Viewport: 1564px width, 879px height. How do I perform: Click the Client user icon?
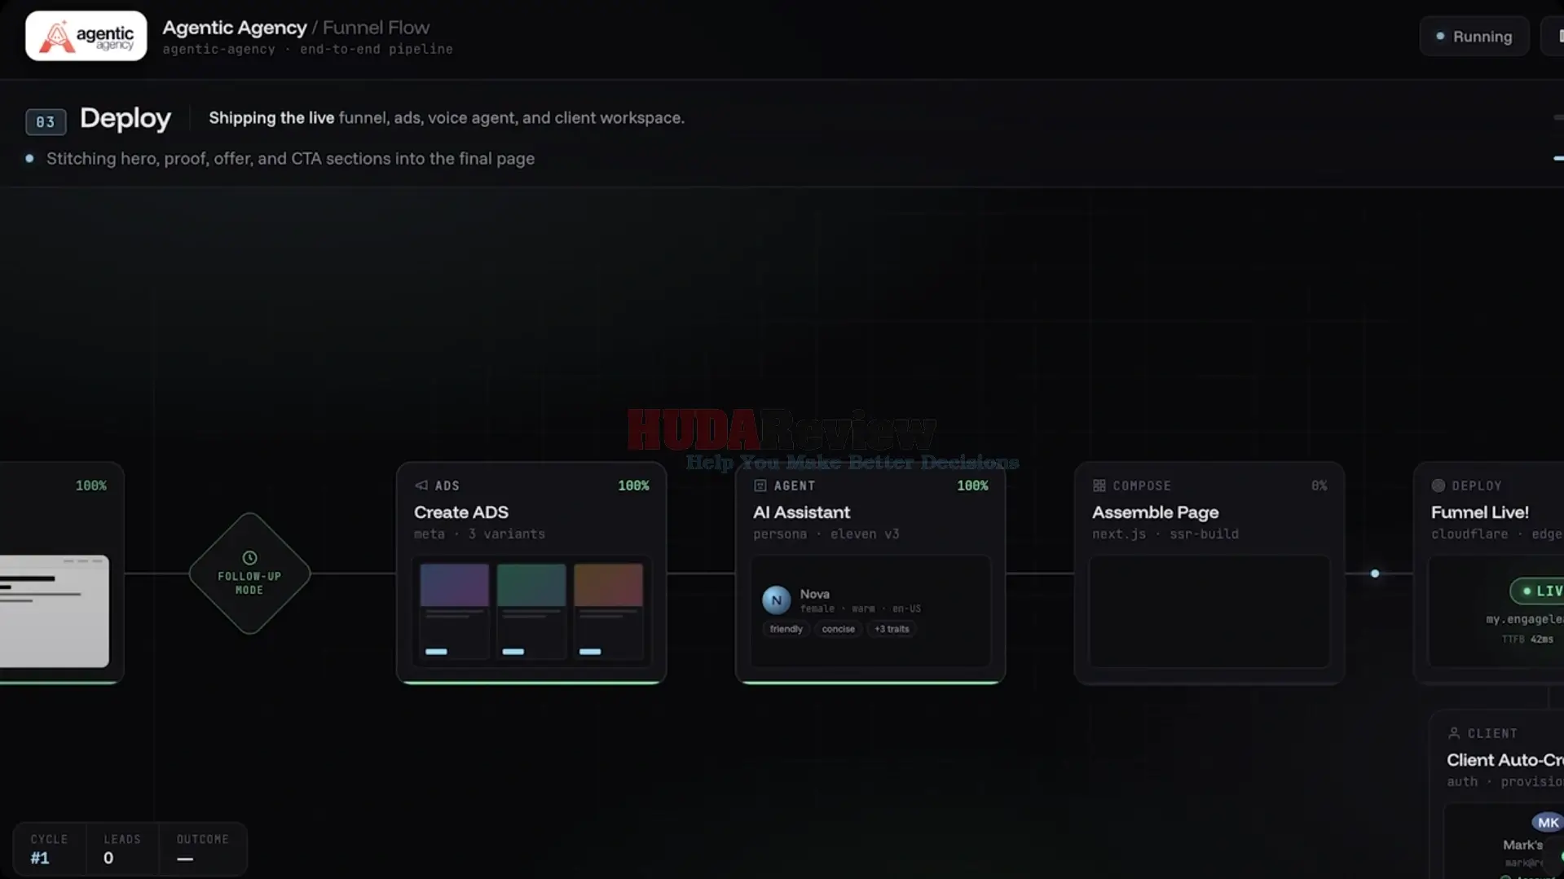1454,733
